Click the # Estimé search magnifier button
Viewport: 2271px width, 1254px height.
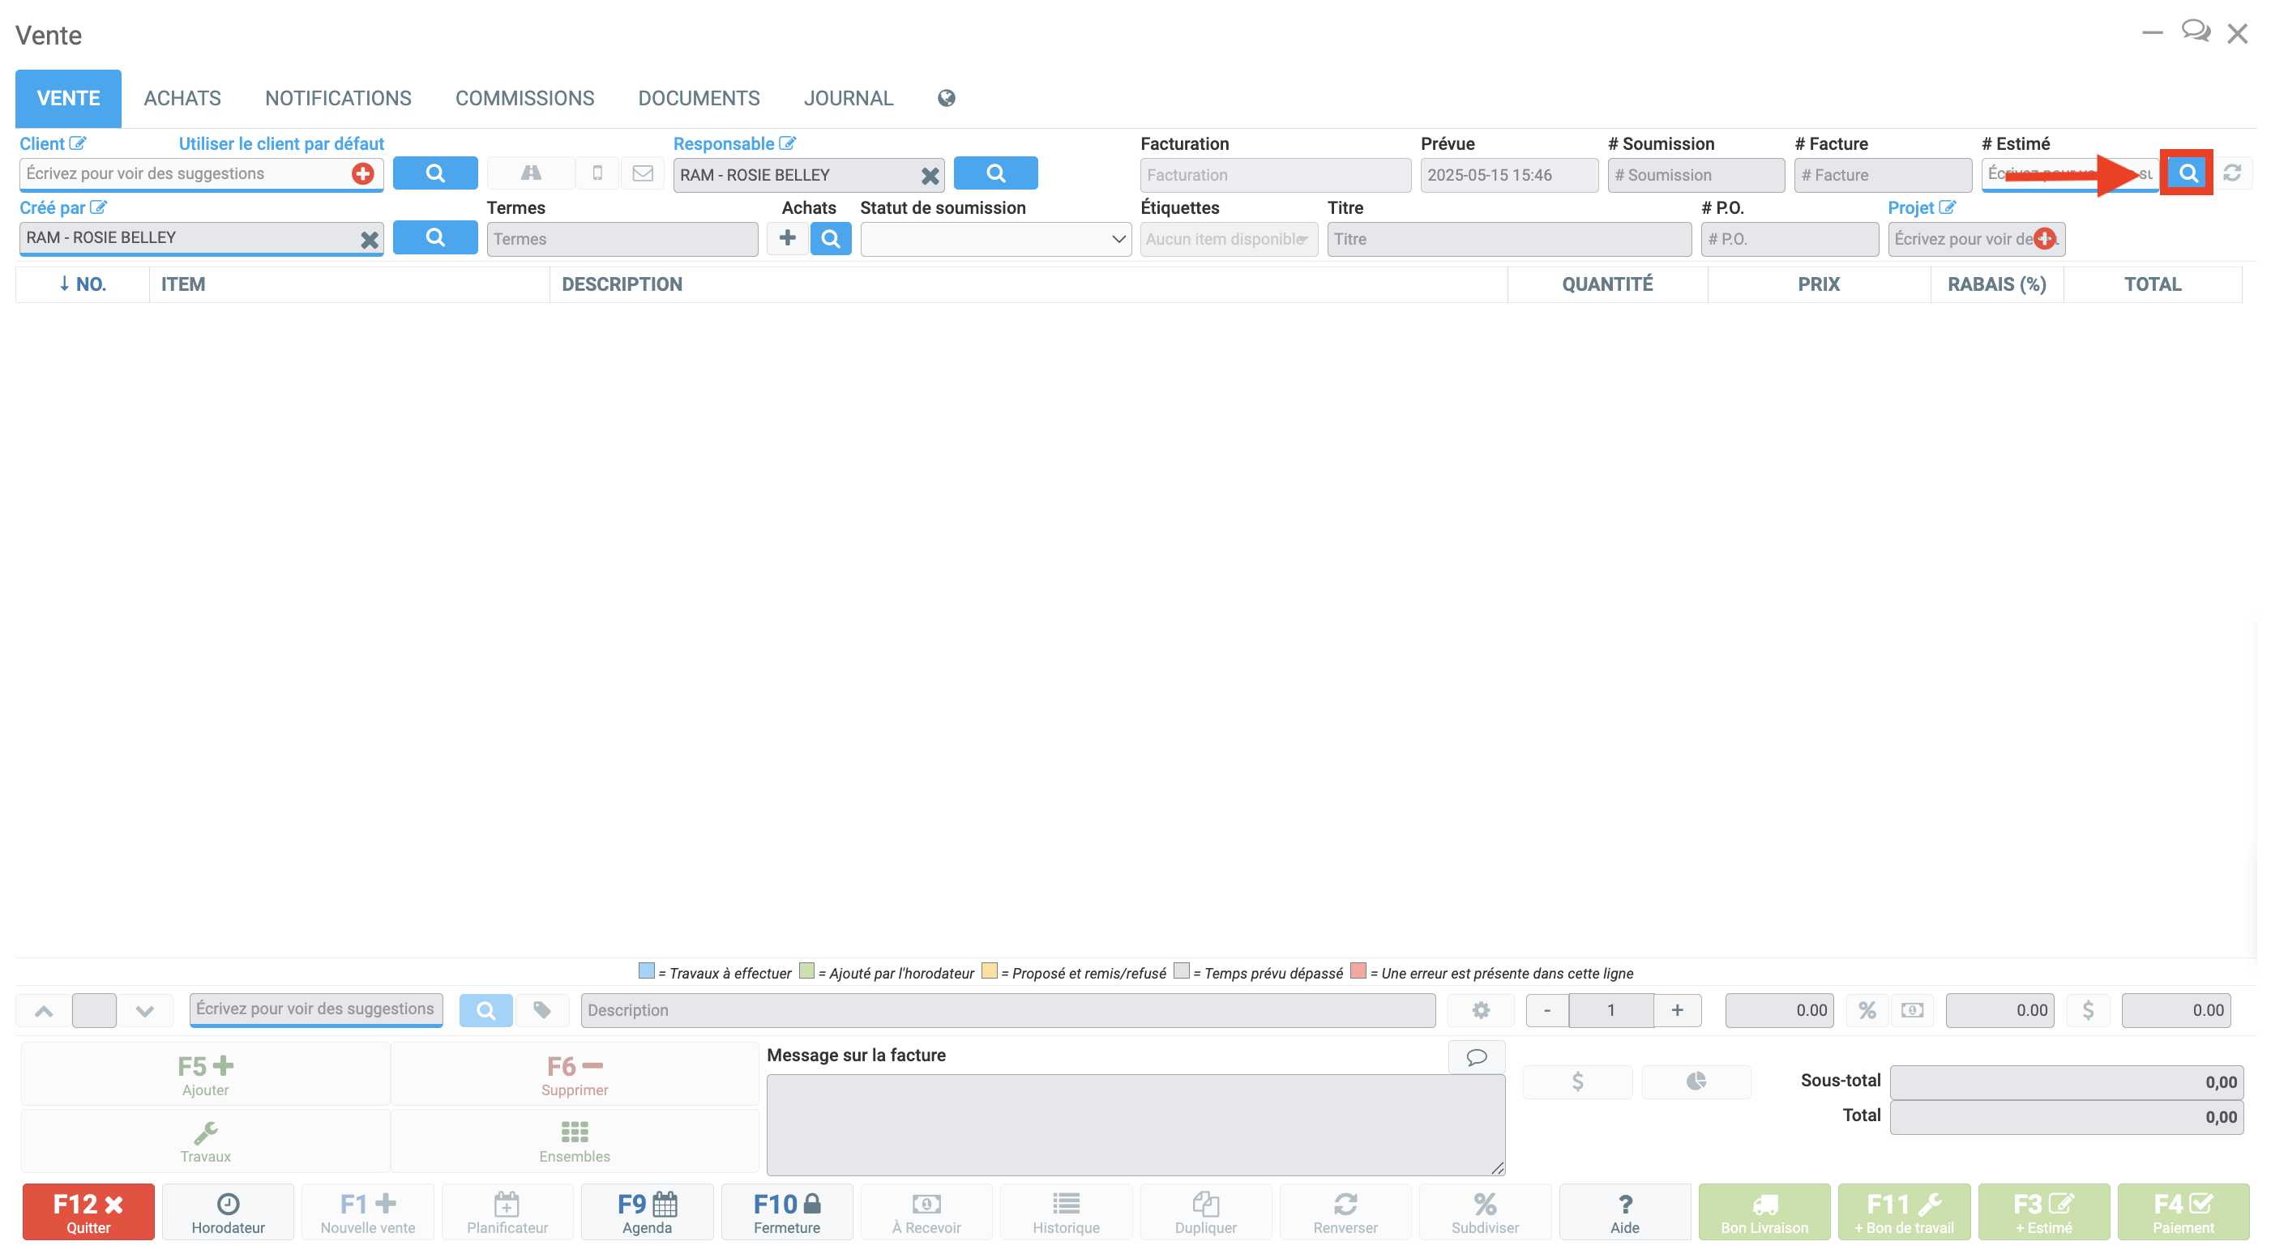point(2188,173)
